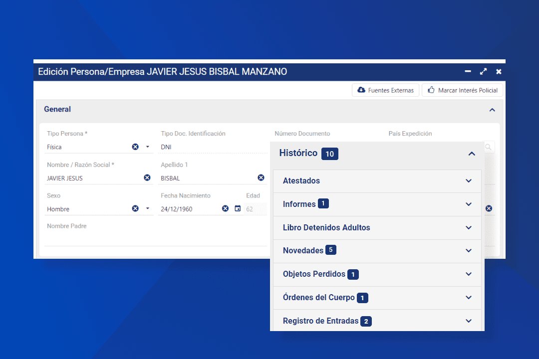Image resolution: width=539 pixels, height=359 pixels.
Task: Click the Número Documento label
Action: pyautogui.click(x=302, y=133)
